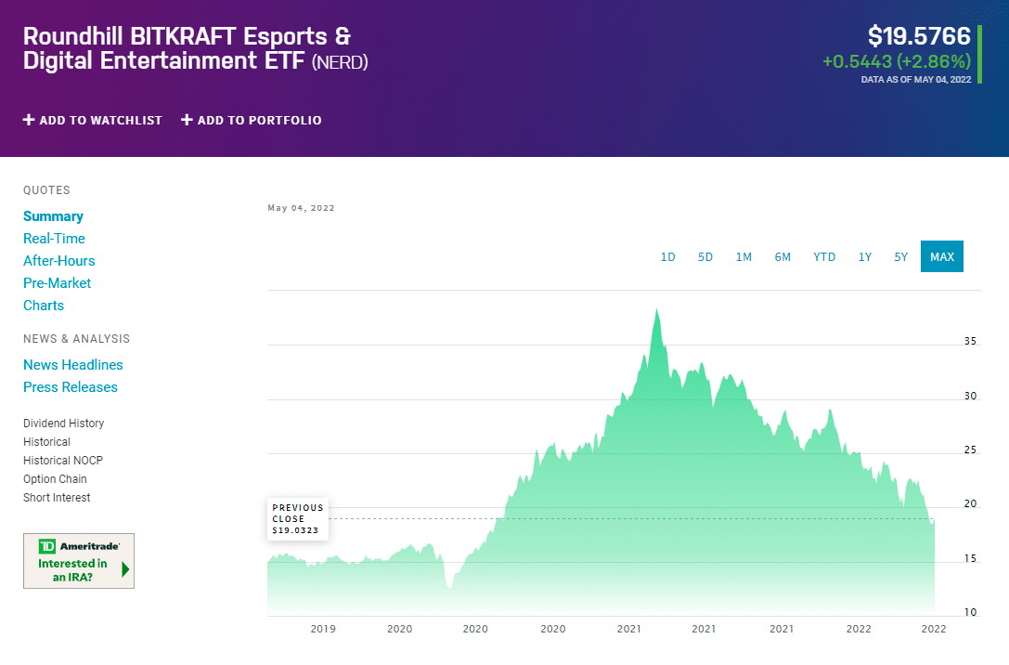Open Pre-Market quotes
This screenshot has width=1009, height=665.
[58, 283]
